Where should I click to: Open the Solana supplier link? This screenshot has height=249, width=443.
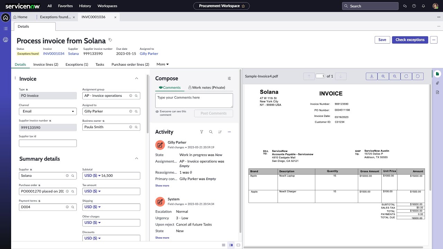click(73, 54)
